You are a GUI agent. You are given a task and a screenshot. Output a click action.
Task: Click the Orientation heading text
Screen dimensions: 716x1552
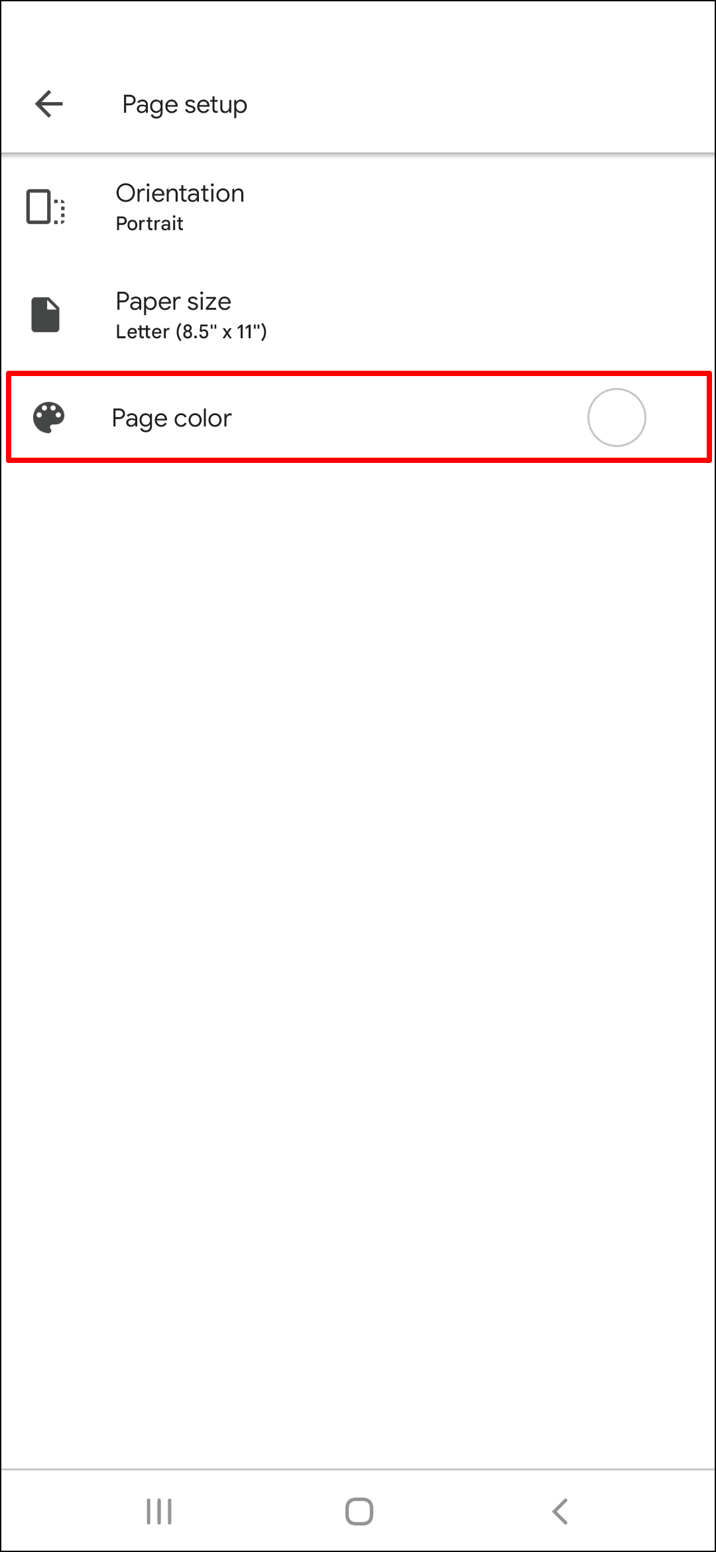tap(180, 193)
